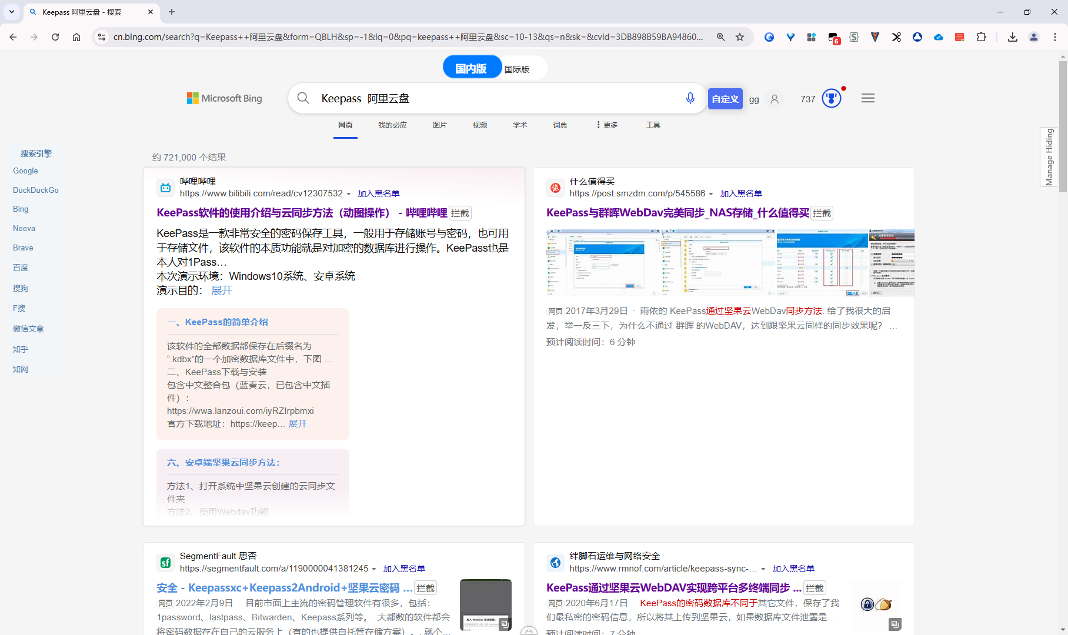The image size is (1068, 635).
Task: Expand dropdown next to rmnof.com URL
Action: click(763, 569)
